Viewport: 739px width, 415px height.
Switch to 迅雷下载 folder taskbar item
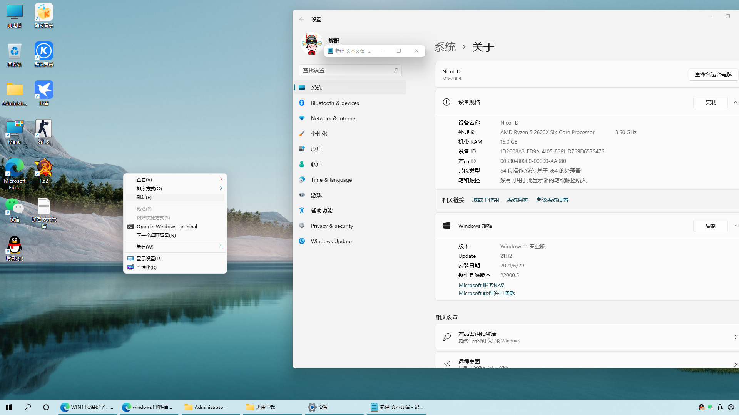click(x=272, y=407)
